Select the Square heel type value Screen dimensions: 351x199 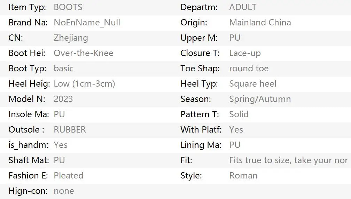click(x=253, y=84)
